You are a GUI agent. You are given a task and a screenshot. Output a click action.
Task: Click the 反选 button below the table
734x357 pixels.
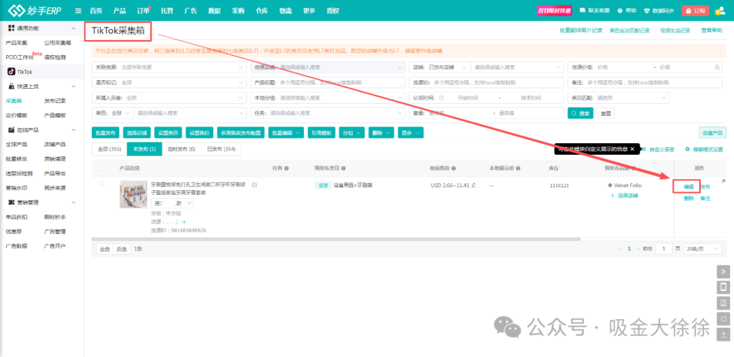(x=121, y=249)
